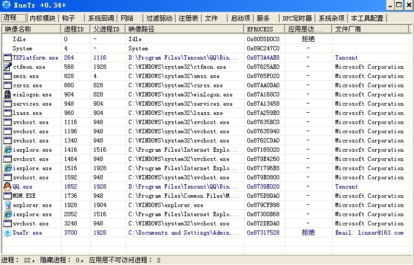This screenshot has width=414, height=265.
Task: Click EPROCESS value 0x8055D0C0
Action: coord(263,39)
